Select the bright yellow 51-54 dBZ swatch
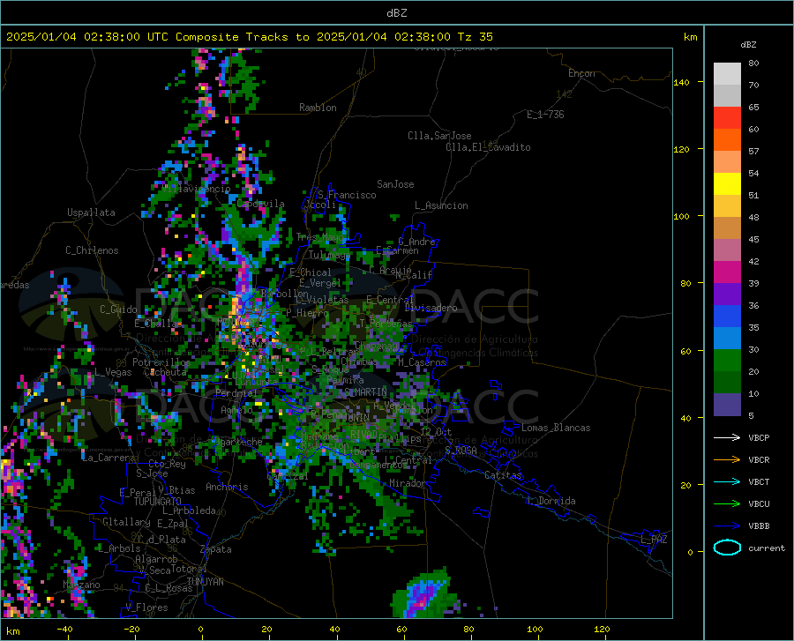 click(x=727, y=184)
